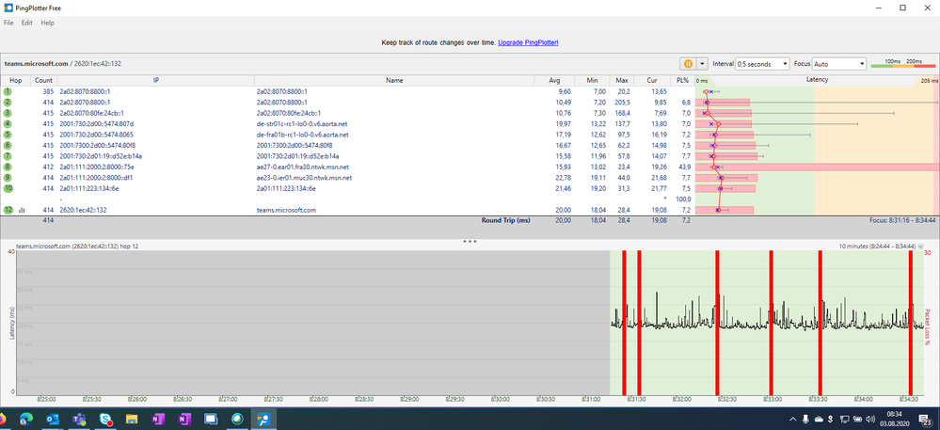The height and width of the screenshot is (430, 940).
Task: Open Outlook from the taskbar
Action: coord(52,419)
